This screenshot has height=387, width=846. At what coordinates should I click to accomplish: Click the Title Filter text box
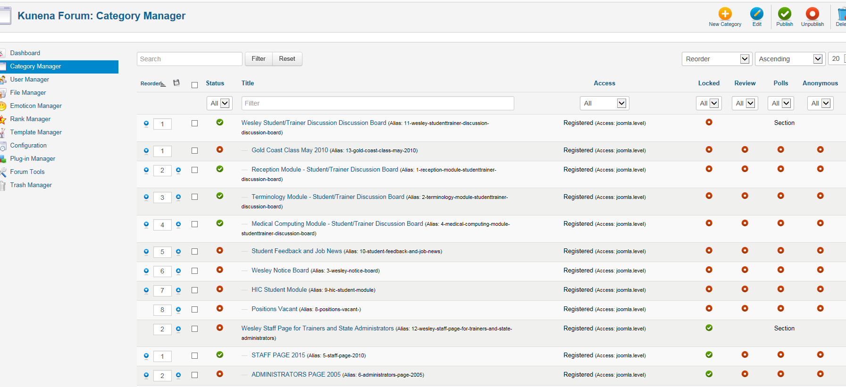pyautogui.click(x=377, y=103)
